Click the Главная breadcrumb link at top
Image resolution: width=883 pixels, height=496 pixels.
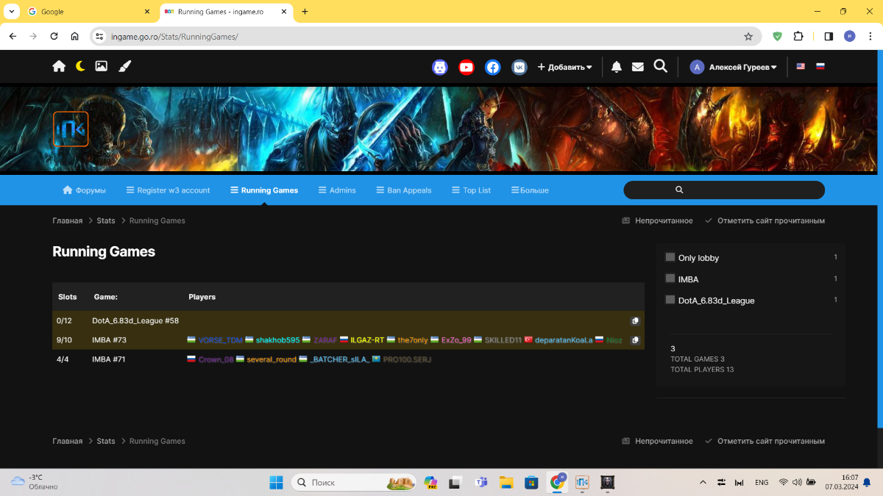67,220
